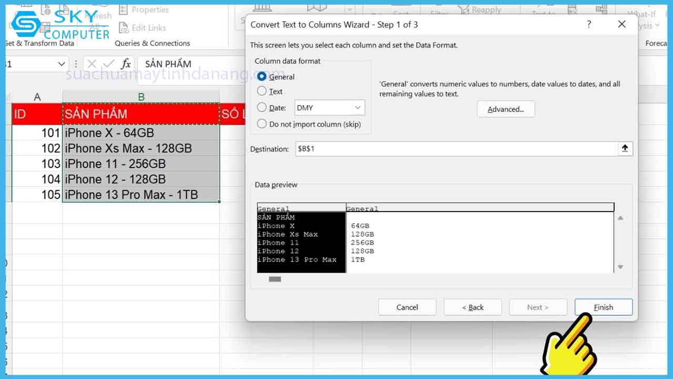This screenshot has width=673, height=379.
Task: Open the wizard help question mark
Action: click(x=589, y=25)
